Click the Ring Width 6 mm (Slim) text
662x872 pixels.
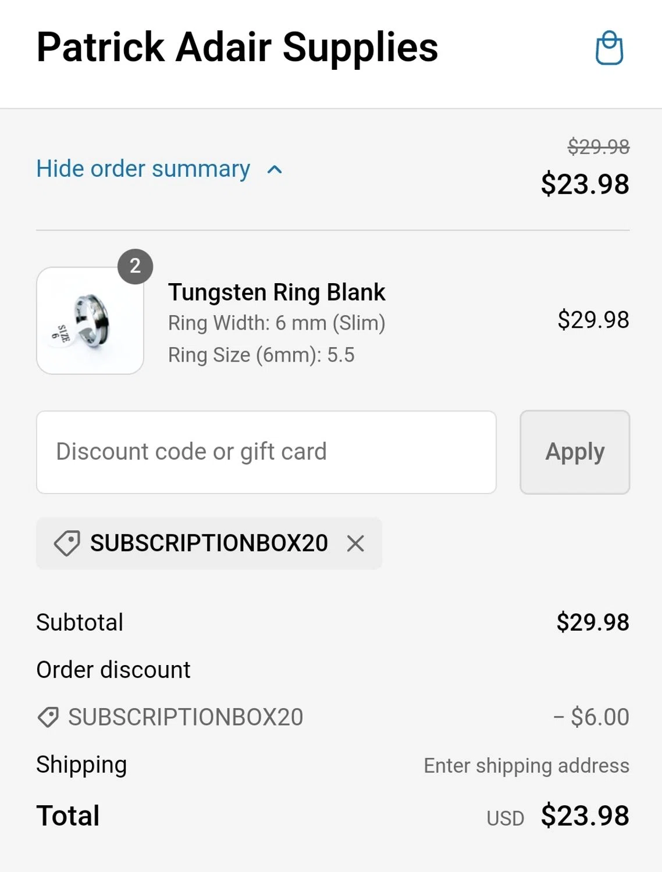coord(276,323)
